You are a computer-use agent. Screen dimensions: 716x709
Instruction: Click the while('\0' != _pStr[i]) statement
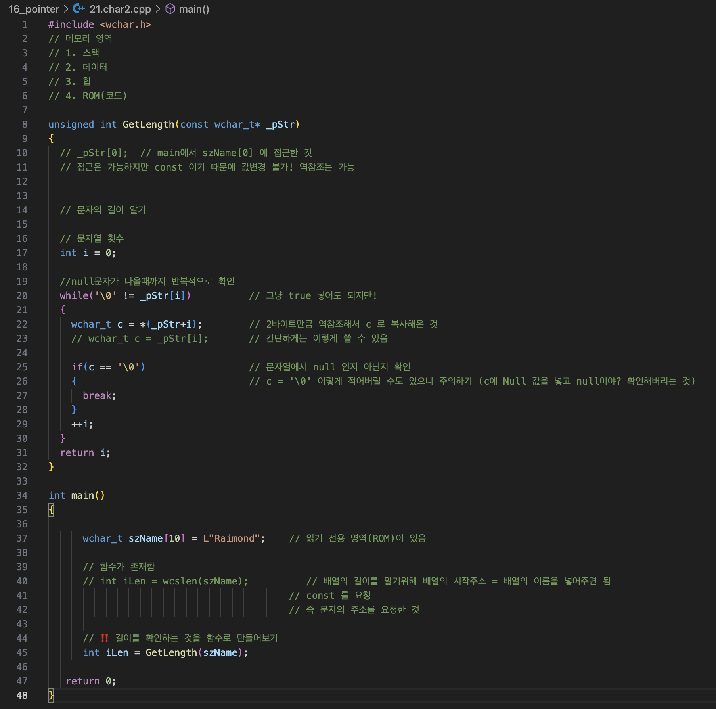pyautogui.click(x=125, y=296)
